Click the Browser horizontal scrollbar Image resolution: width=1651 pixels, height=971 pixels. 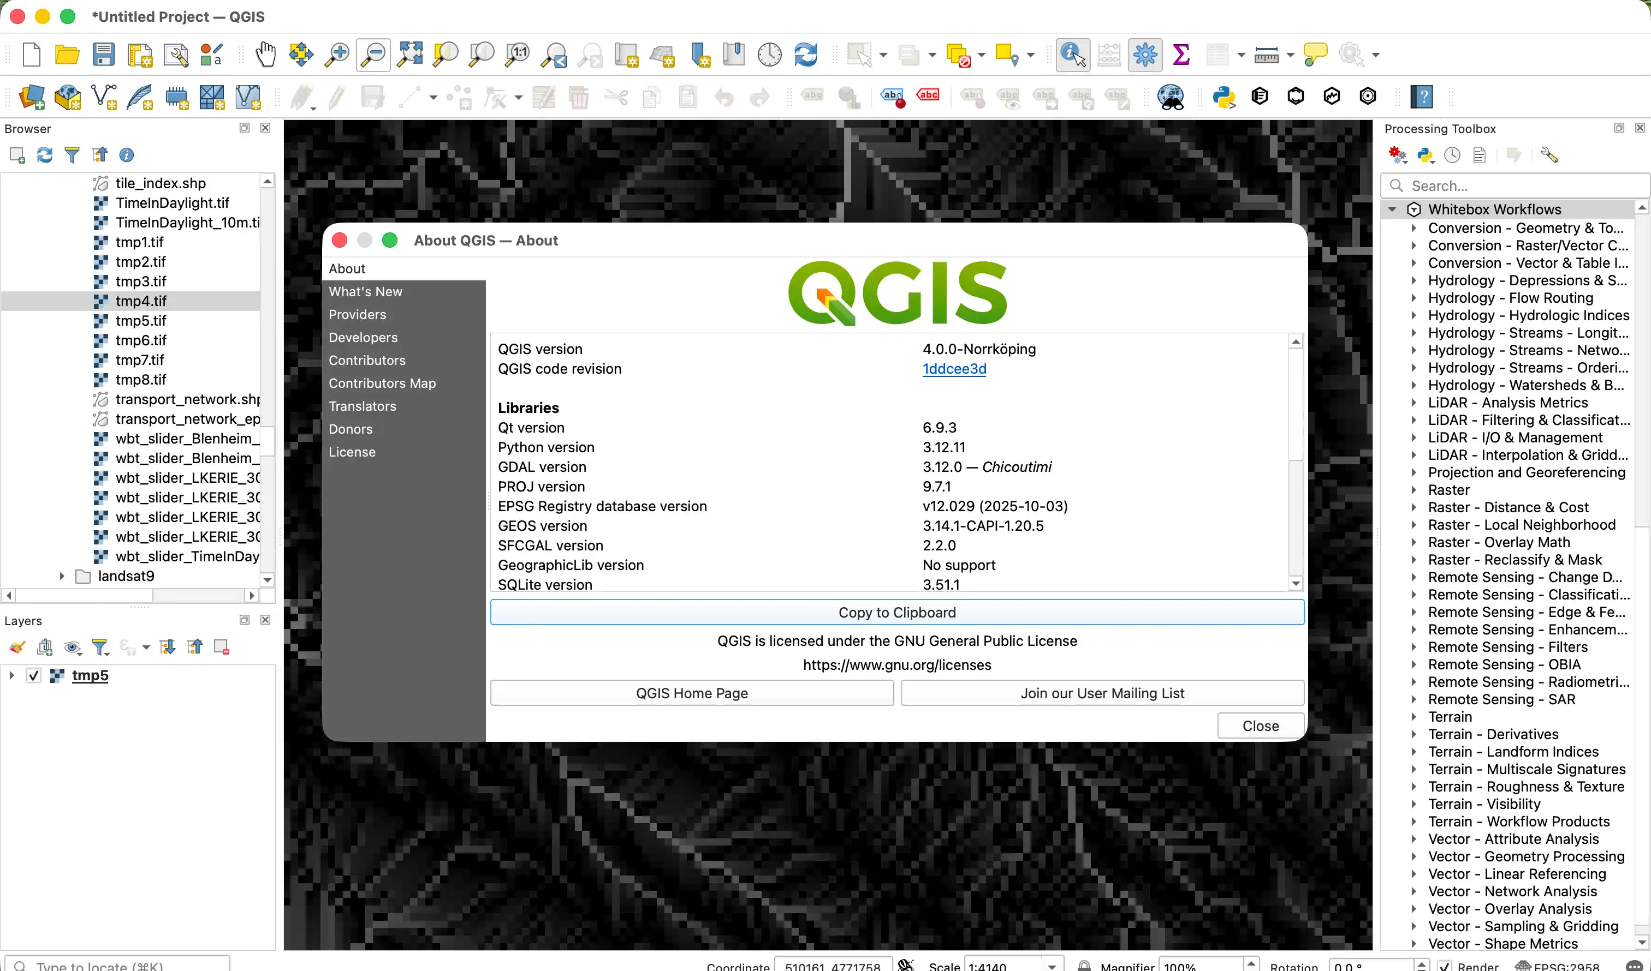pos(130,595)
